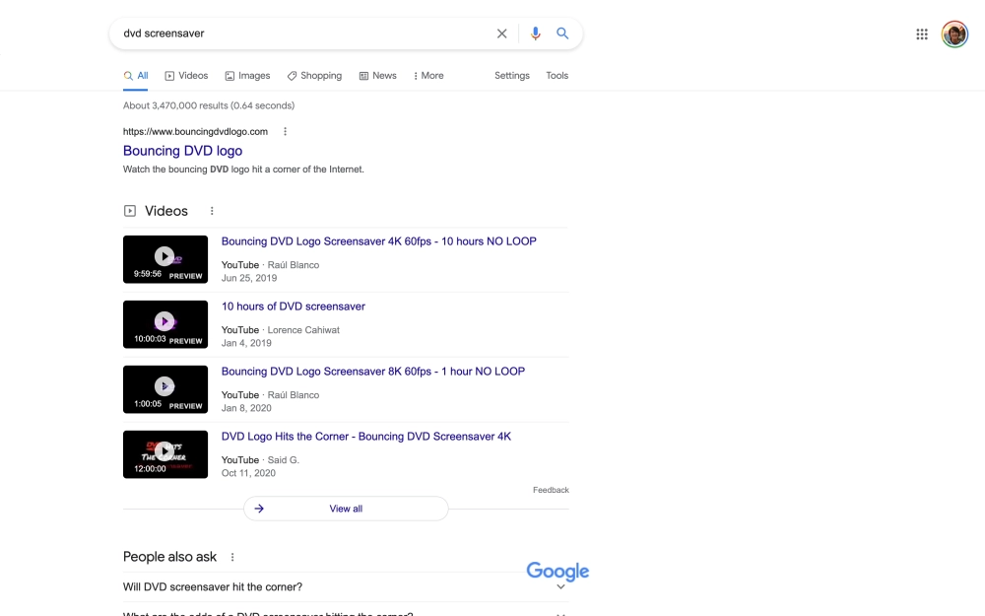Open options menu beside Videos heading
Image resolution: width=985 pixels, height=616 pixels.
212,211
